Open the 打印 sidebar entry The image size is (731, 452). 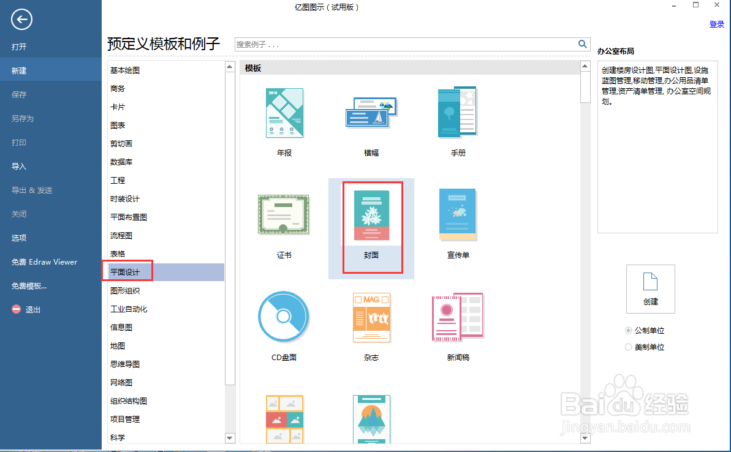pos(19,143)
